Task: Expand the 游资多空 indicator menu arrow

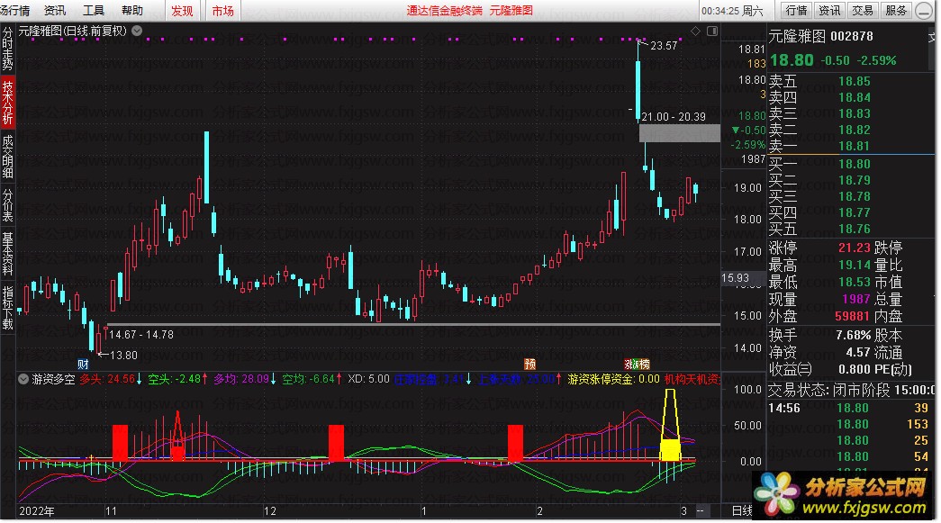Action: [x=23, y=379]
